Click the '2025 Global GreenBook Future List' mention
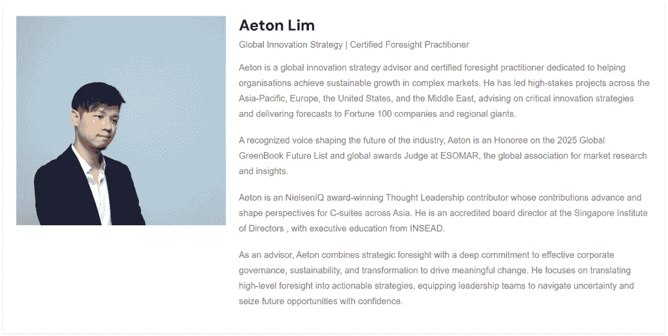This screenshot has width=668, height=336. coord(422,148)
